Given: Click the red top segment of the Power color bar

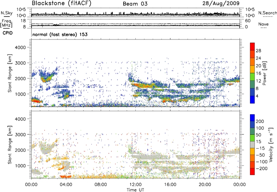Looking at the screenshot, I should pyautogui.click(x=252, y=46).
